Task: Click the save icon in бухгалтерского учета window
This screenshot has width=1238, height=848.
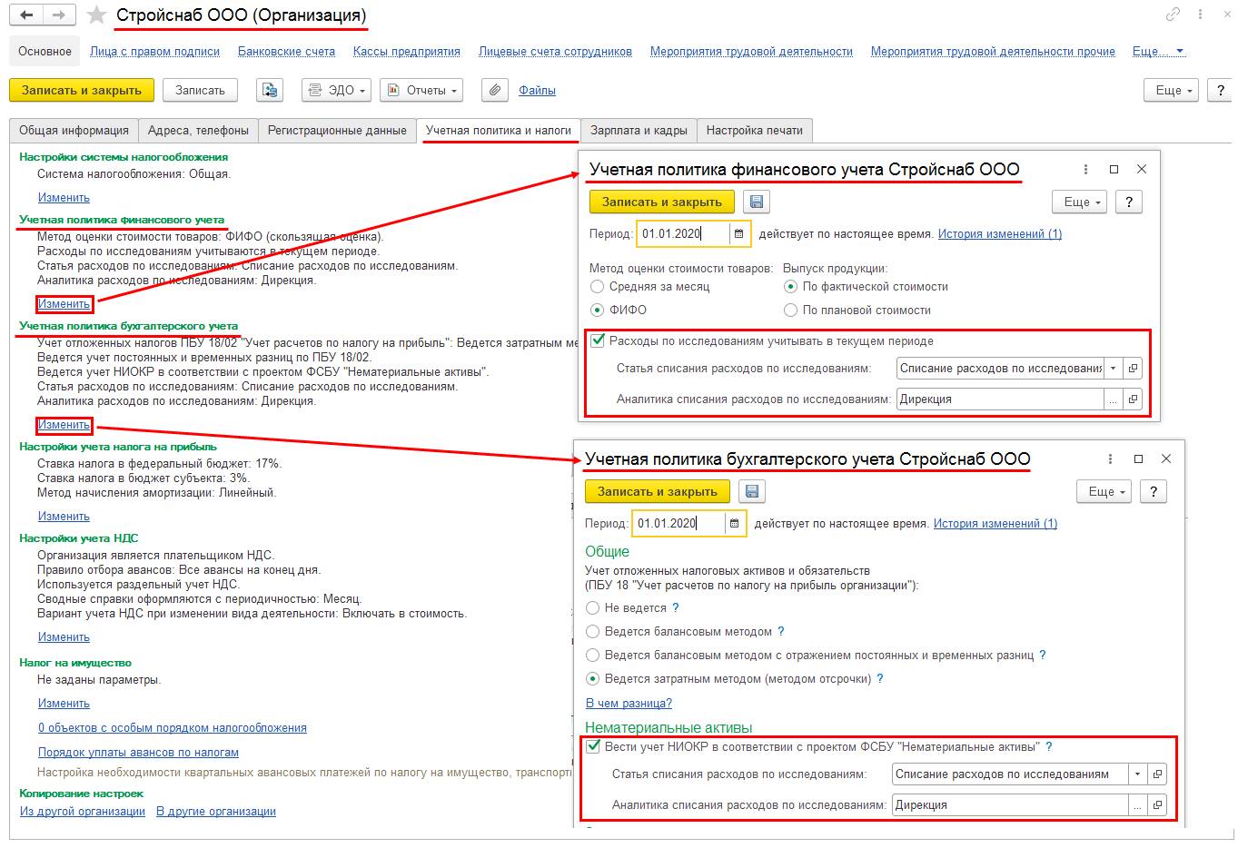Action: coord(752,491)
